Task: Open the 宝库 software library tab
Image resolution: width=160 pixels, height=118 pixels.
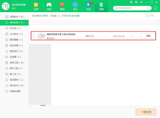Action: pos(36,6)
